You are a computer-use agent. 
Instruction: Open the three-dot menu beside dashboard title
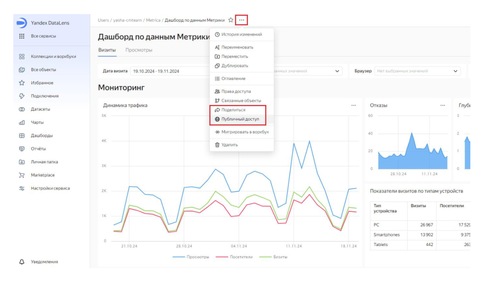click(242, 20)
